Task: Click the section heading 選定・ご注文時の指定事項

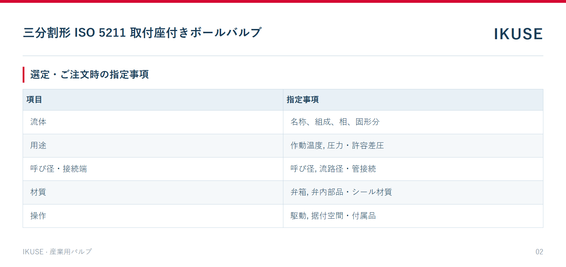Action: [89, 75]
